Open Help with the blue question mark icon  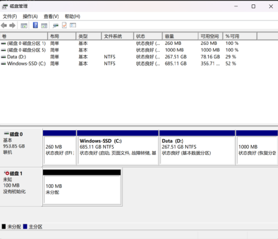point(35,26)
